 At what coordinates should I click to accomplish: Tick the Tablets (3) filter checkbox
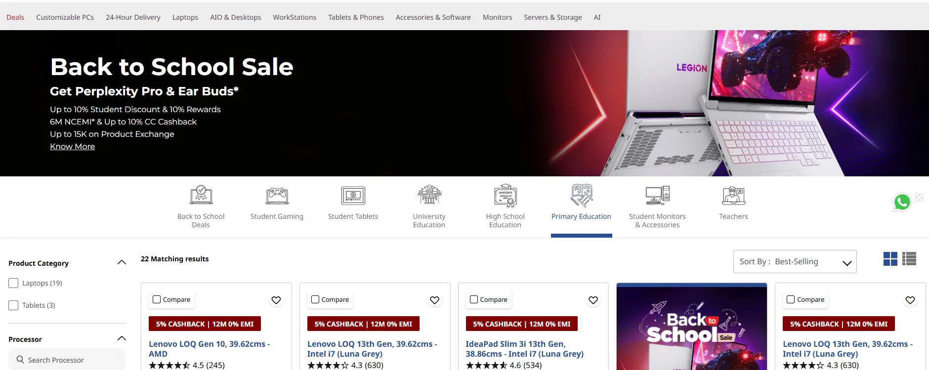point(13,305)
